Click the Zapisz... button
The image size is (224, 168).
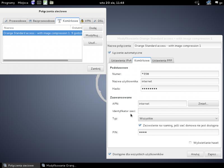click(213, 154)
